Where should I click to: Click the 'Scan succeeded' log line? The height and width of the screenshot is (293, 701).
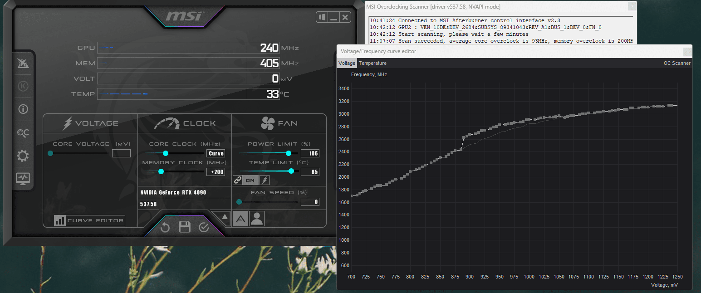tap(501, 41)
